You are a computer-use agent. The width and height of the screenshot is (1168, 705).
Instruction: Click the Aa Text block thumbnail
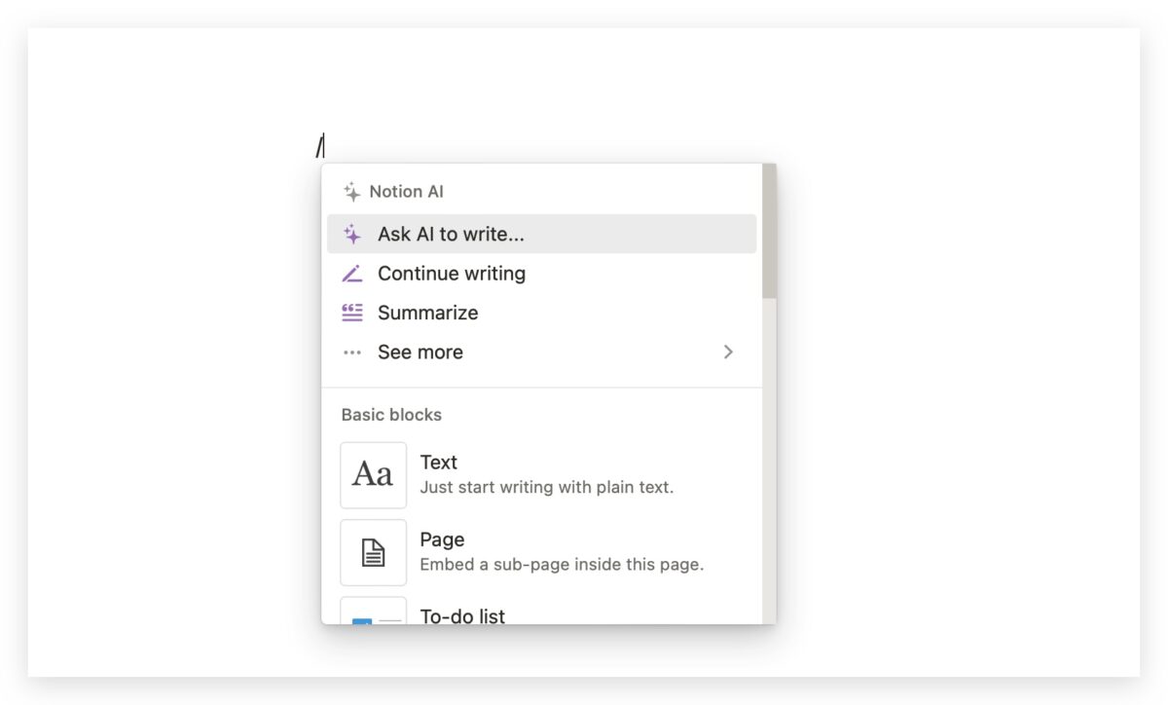point(373,475)
